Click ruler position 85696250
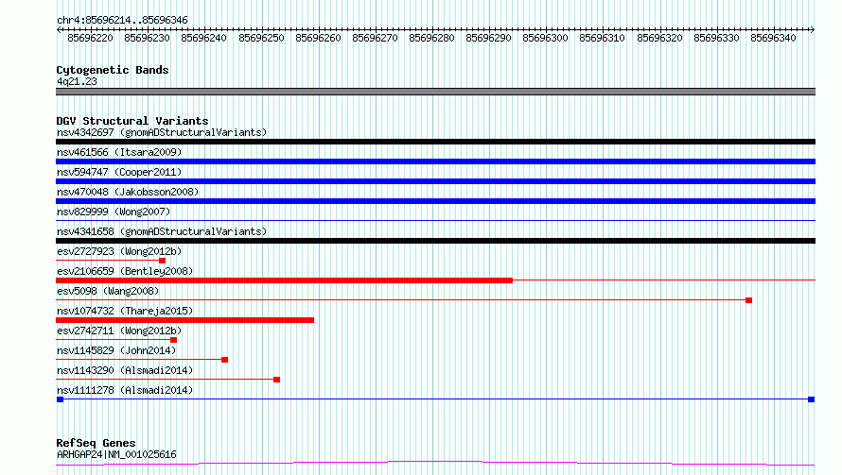This screenshot has height=475, width=842. click(x=261, y=38)
